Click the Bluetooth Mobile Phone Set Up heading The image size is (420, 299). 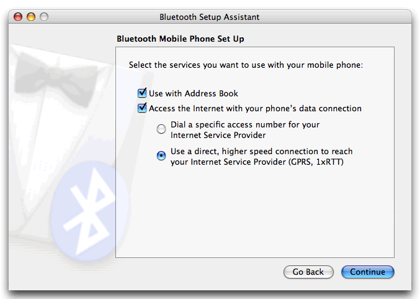tap(181, 39)
